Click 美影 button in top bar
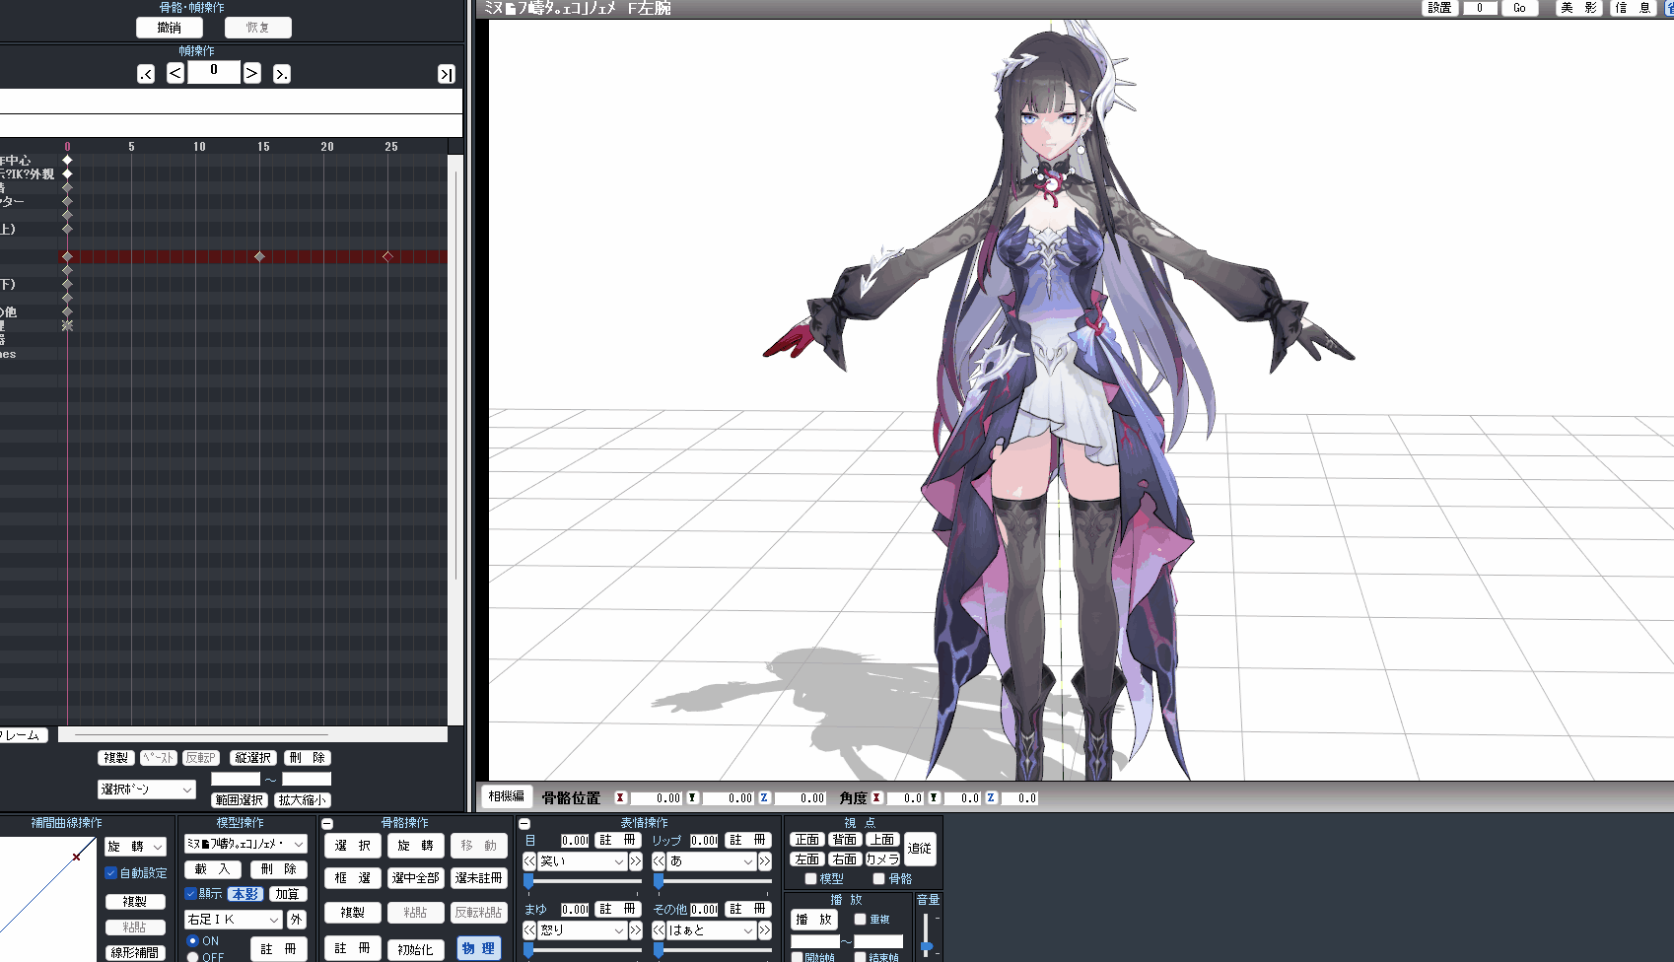This screenshot has width=1674, height=962. (1578, 8)
